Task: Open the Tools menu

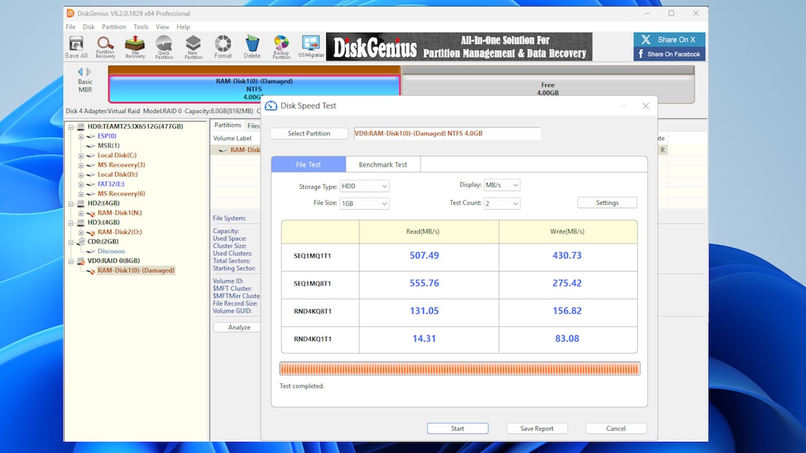Action: [140, 26]
